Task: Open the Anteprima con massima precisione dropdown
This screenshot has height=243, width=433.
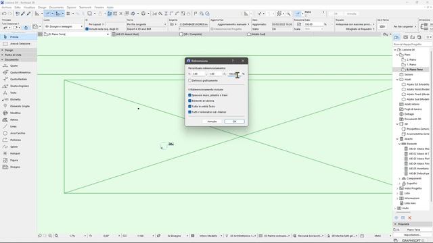Action: (355, 24)
